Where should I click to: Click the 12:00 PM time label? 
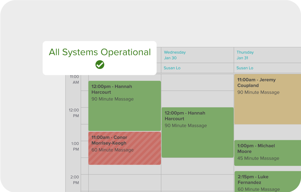[x=75, y=113]
